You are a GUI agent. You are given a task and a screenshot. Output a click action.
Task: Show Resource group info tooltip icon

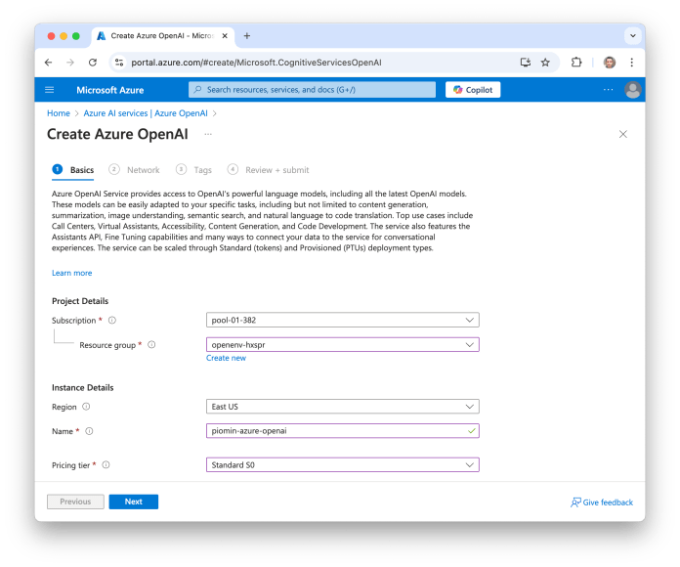[151, 345]
